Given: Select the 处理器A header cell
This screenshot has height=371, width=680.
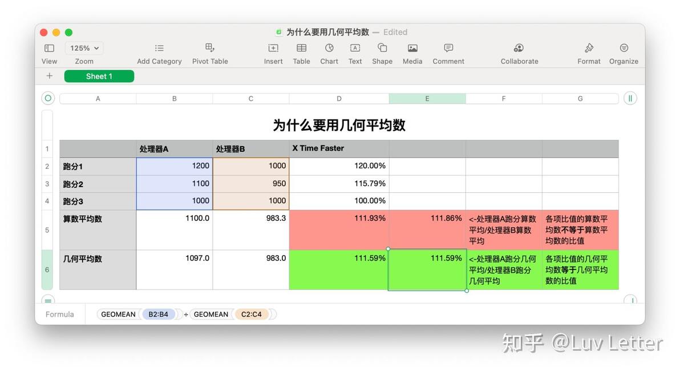Looking at the screenshot, I should coord(175,149).
